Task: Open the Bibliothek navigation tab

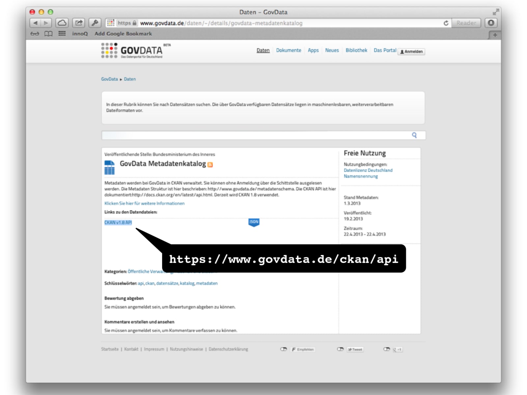Action: (x=356, y=50)
